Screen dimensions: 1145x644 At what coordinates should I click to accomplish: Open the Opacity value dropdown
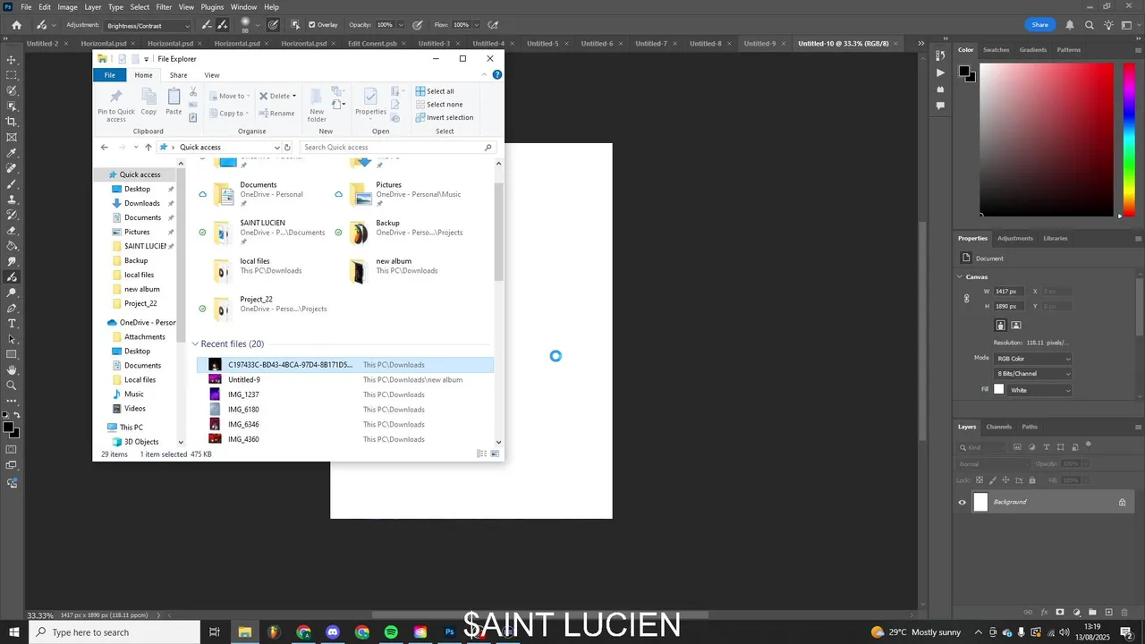tap(400, 25)
